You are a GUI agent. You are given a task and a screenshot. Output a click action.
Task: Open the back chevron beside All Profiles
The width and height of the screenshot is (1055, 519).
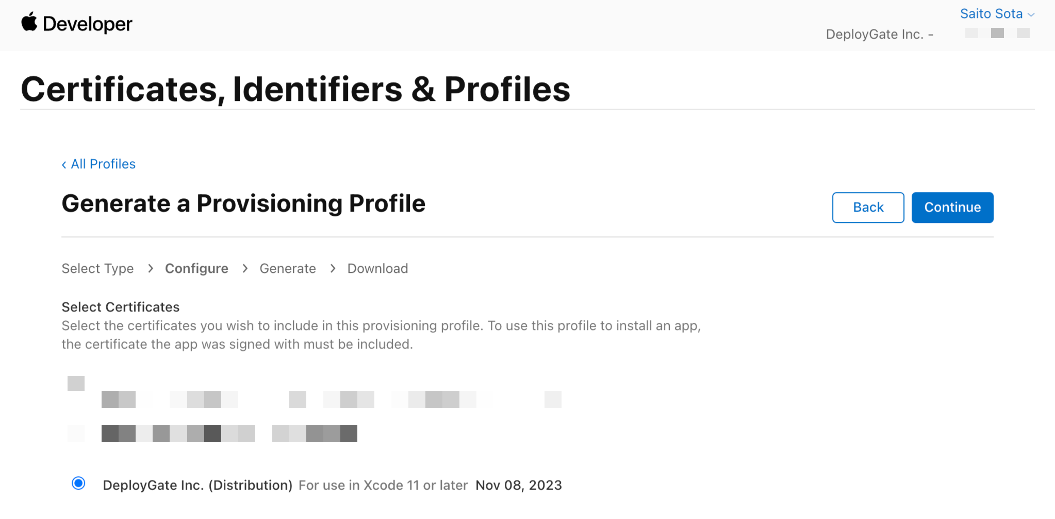click(63, 164)
